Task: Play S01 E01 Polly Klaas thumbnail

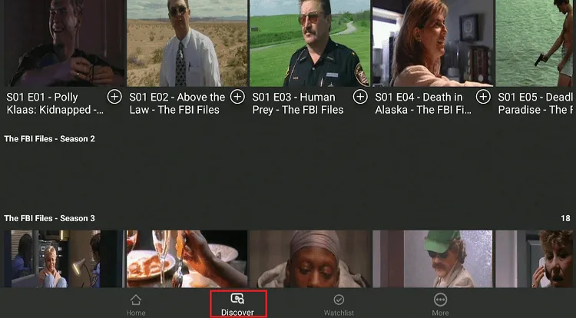Action: click(x=65, y=43)
